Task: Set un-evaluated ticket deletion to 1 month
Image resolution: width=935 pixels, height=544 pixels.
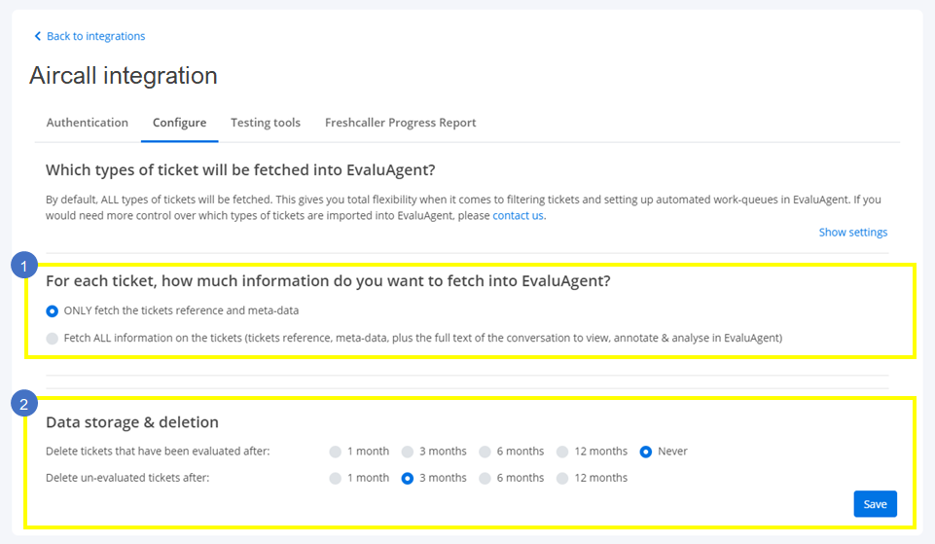Action: pyautogui.click(x=335, y=478)
